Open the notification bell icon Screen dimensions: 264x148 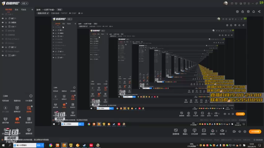tap(253, 12)
